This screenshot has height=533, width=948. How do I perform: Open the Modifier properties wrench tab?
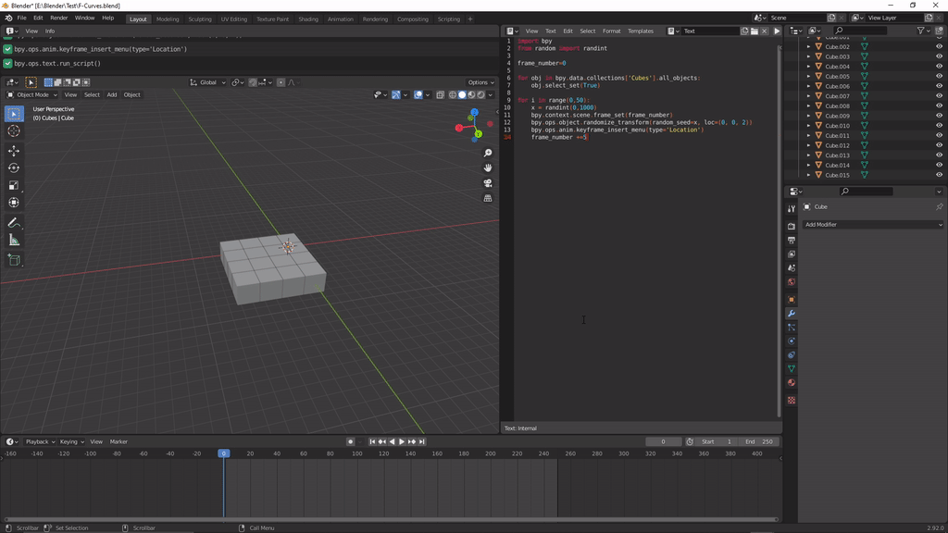(x=792, y=314)
